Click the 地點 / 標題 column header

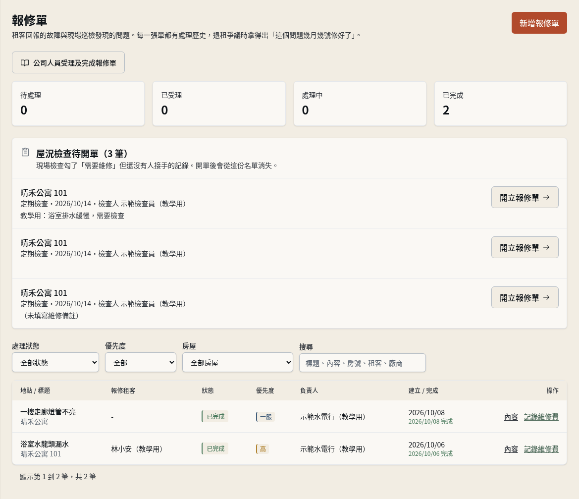click(x=35, y=390)
